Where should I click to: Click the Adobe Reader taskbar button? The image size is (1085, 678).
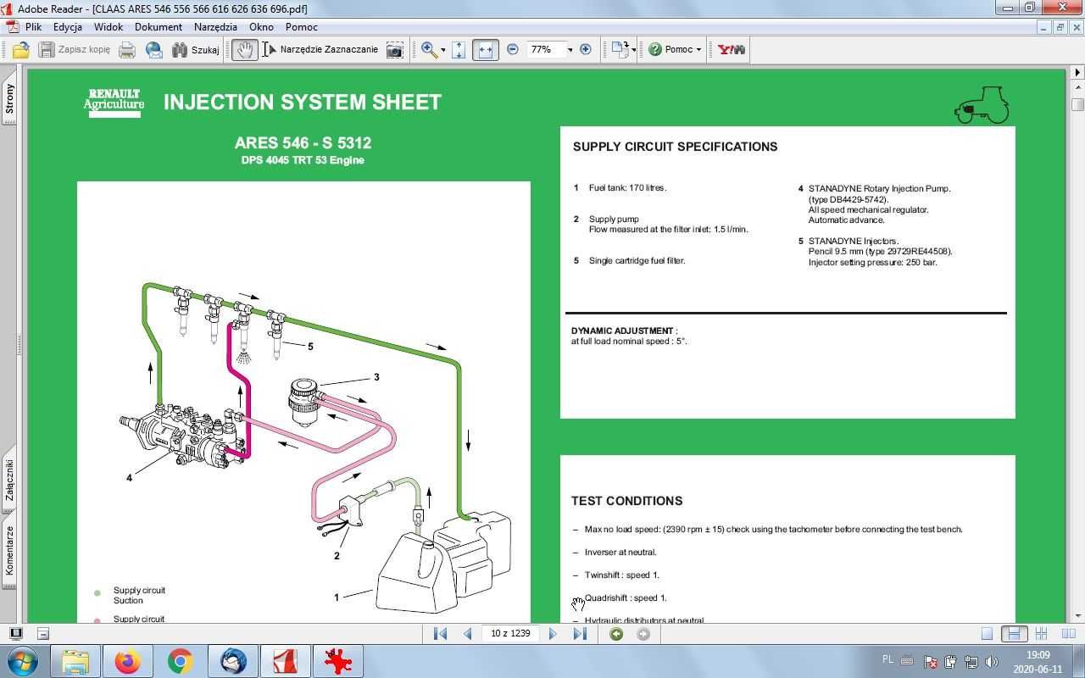285,661
